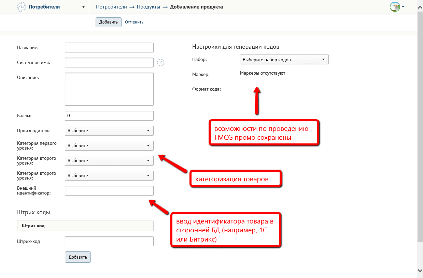The width and height of the screenshot is (423, 278).
Task: Click the Добавить button under Штрих-код
Action: pos(78,257)
